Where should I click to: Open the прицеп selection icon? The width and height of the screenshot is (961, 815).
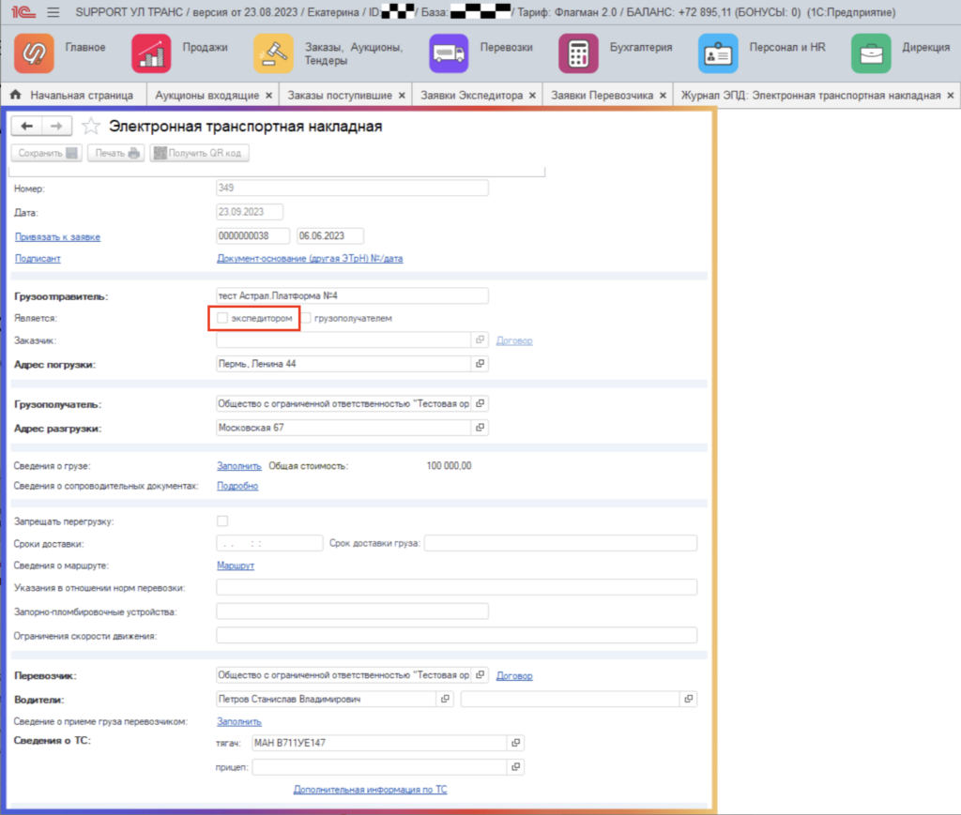(x=515, y=766)
